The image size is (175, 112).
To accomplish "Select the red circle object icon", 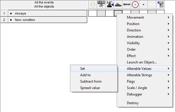I will (135, 5).
